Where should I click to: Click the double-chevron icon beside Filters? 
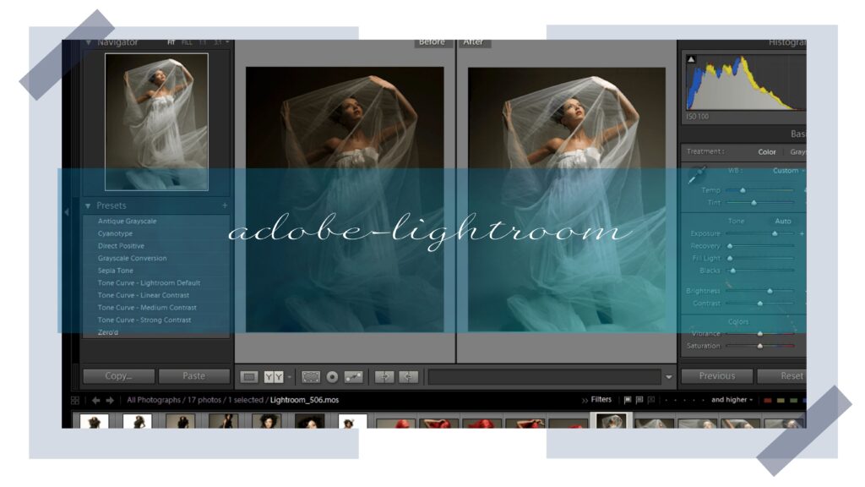pos(585,400)
